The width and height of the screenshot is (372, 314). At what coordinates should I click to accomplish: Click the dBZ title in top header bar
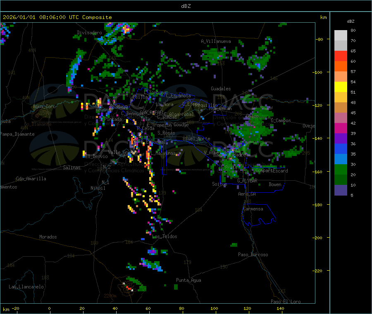[x=186, y=6]
